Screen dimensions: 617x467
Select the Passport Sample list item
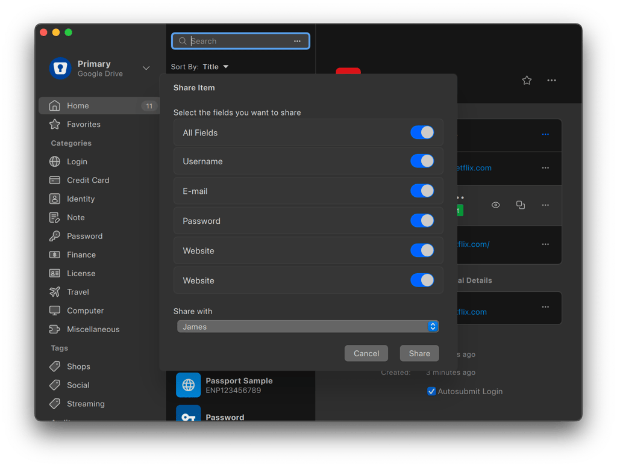[x=241, y=385]
